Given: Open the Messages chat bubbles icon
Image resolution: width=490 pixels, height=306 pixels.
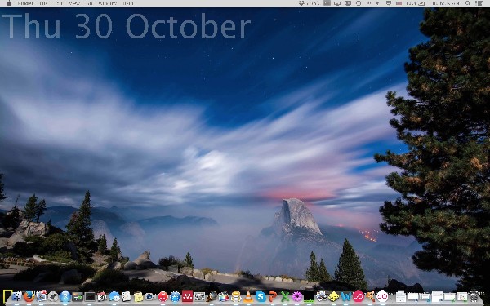Looking at the screenshot, I should pyautogui.click(x=114, y=296).
